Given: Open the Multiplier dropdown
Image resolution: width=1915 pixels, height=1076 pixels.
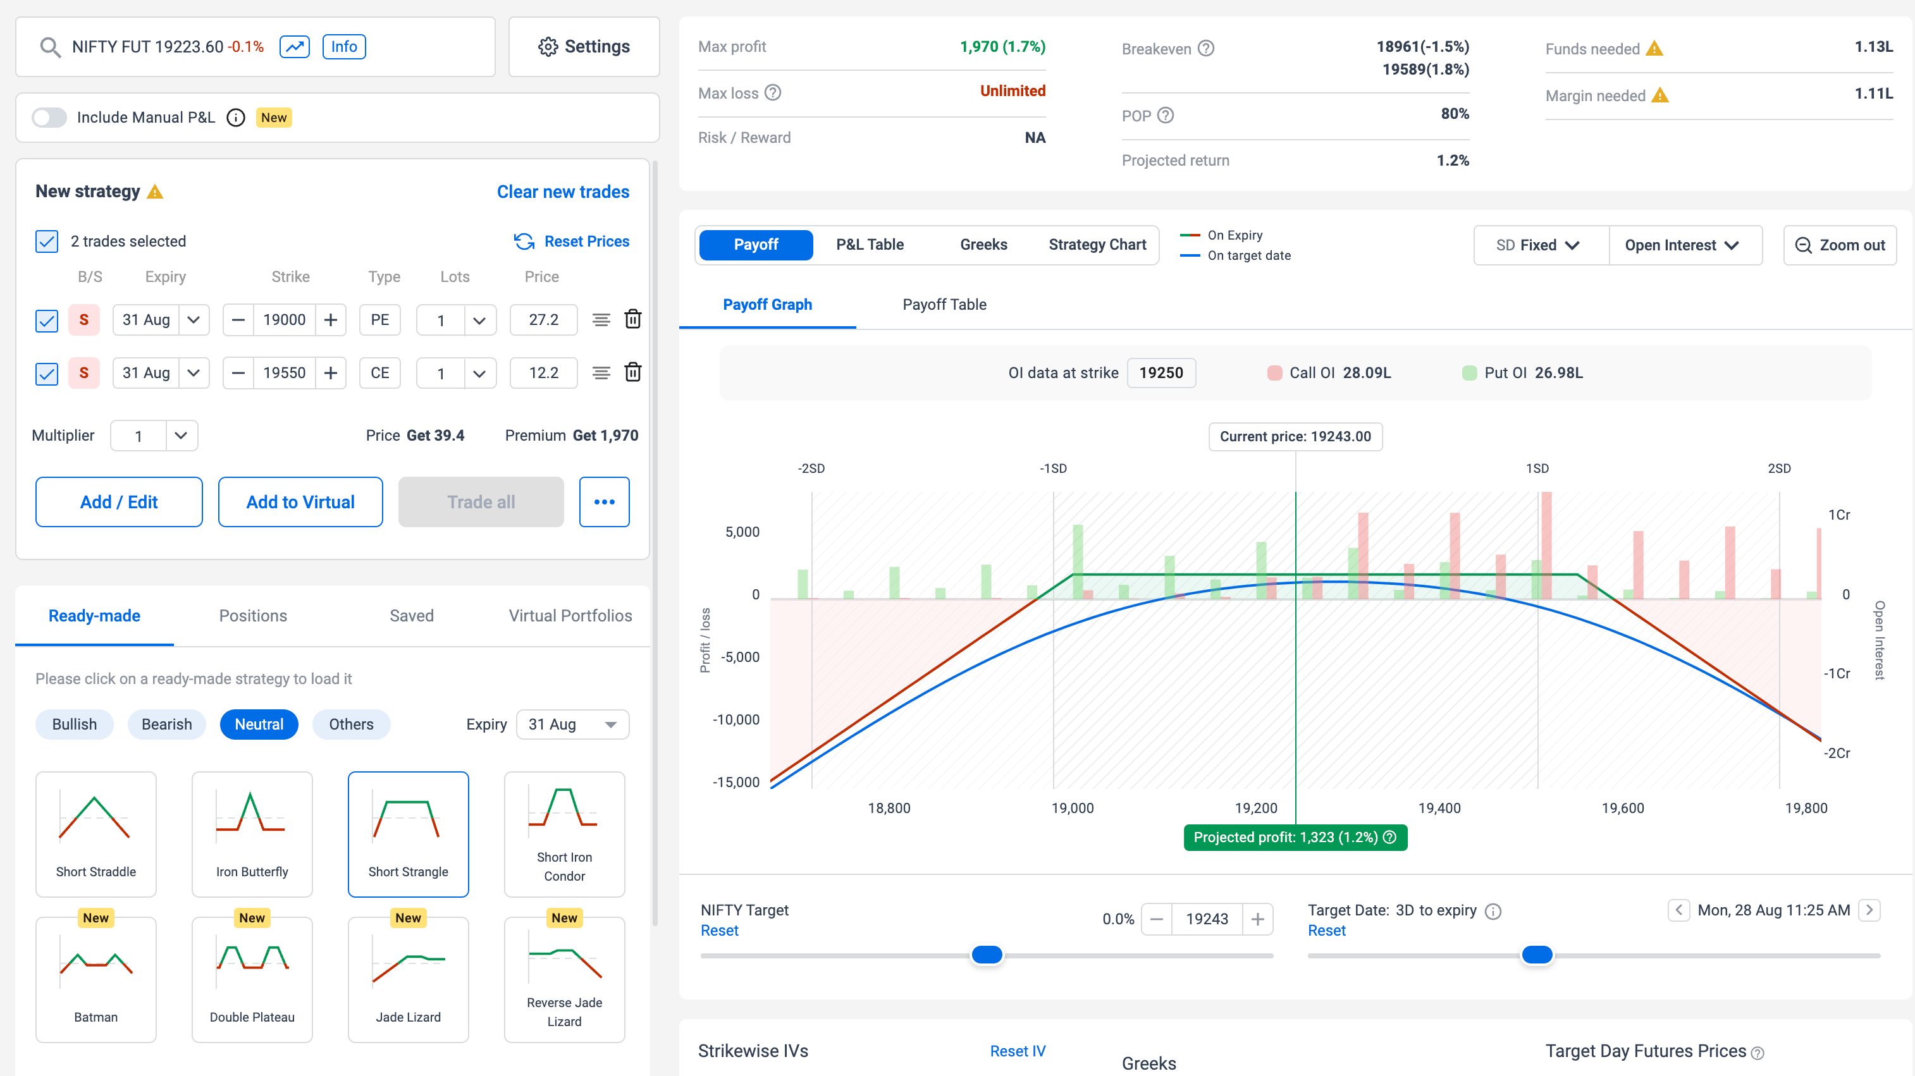Looking at the screenshot, I should (x=181, y=436).
